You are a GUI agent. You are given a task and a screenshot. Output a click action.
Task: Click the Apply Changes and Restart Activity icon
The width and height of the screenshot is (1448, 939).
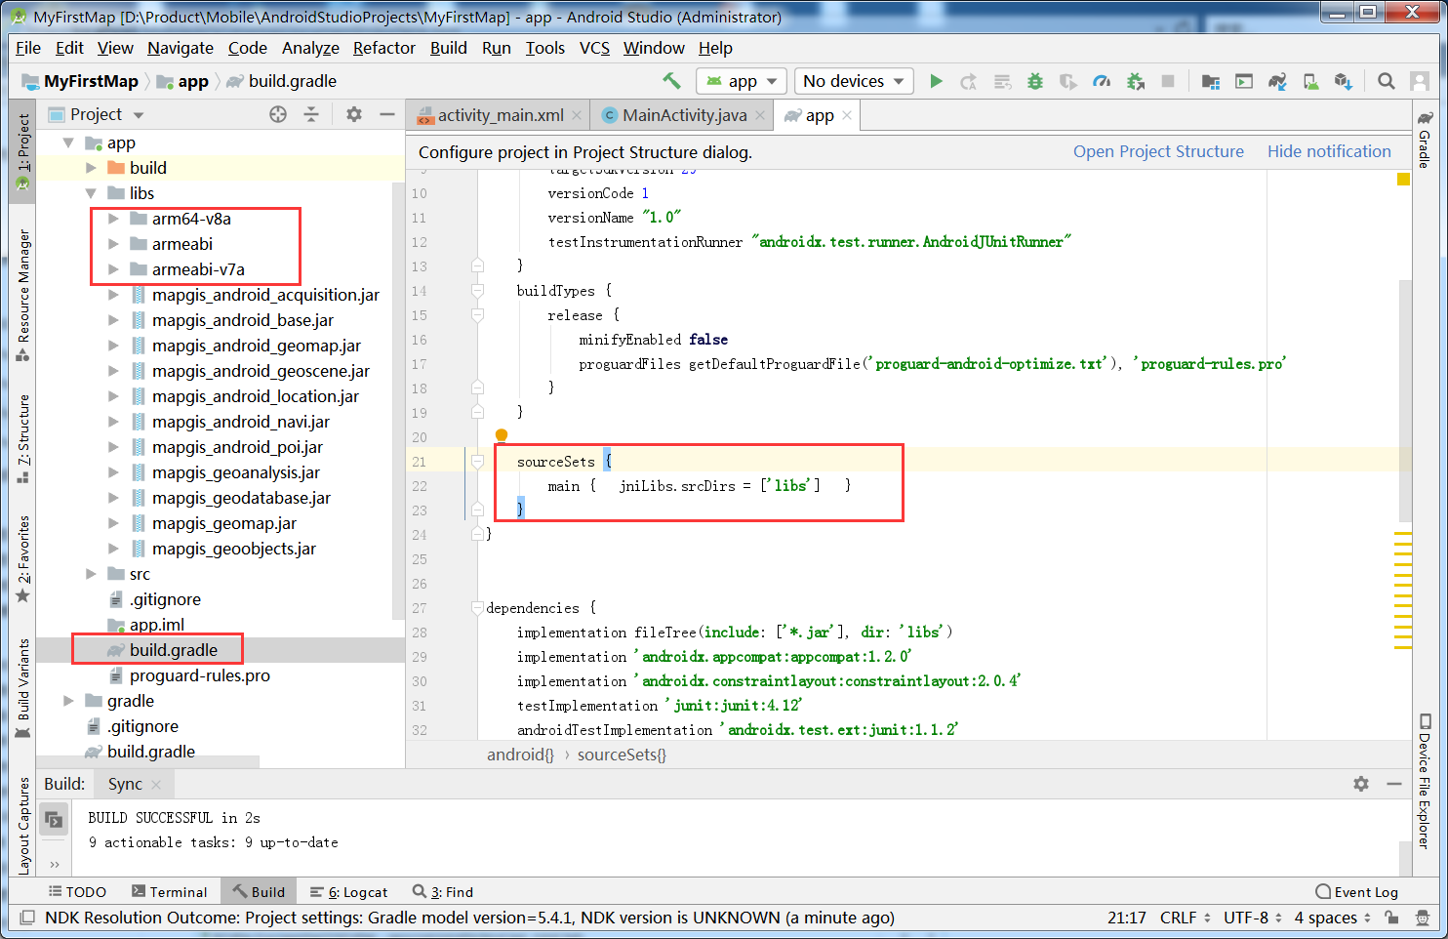point(969,81)
